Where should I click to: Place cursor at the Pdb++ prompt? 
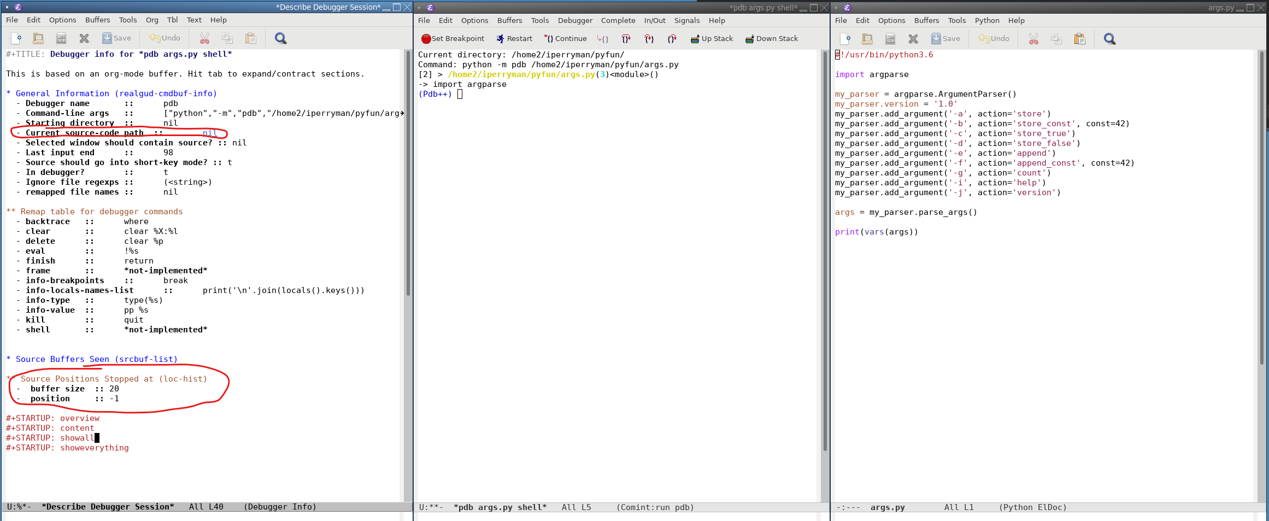click(x=460, y=93)
